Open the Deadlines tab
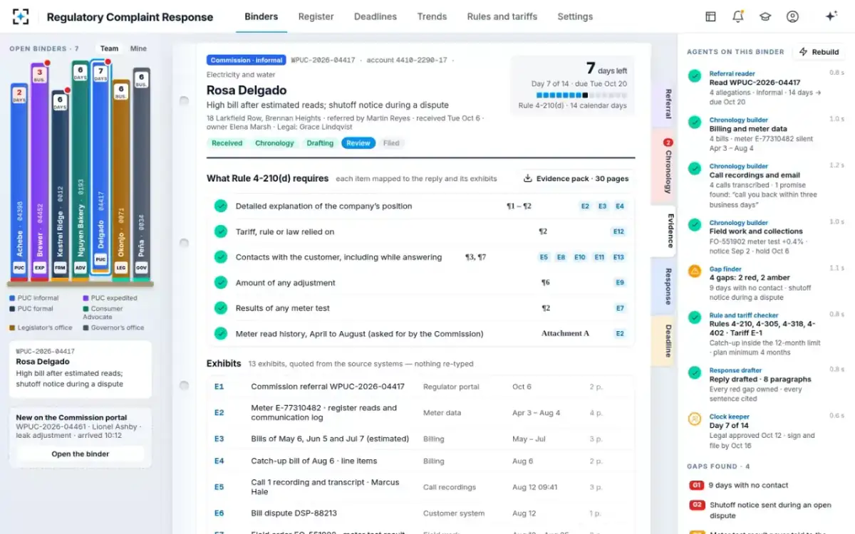 375,16
